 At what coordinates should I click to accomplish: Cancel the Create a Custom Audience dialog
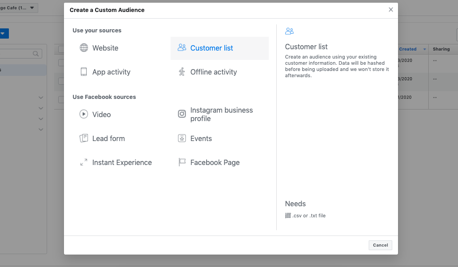click(x=380, y=245)
